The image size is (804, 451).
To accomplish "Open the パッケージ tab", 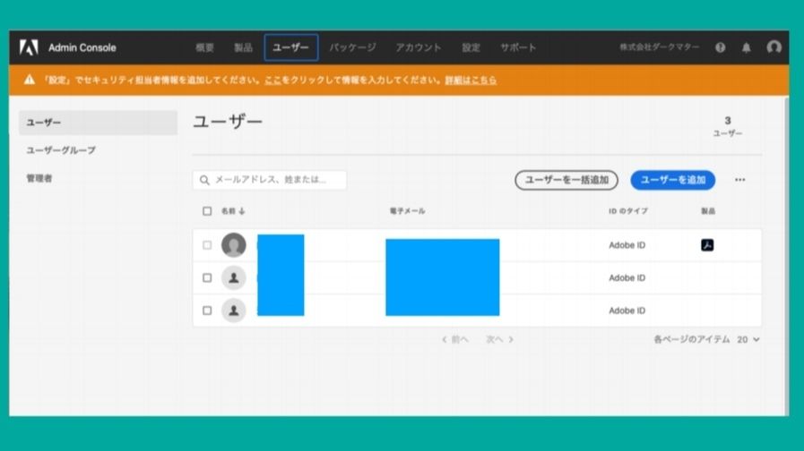I will tap(352, 47).
